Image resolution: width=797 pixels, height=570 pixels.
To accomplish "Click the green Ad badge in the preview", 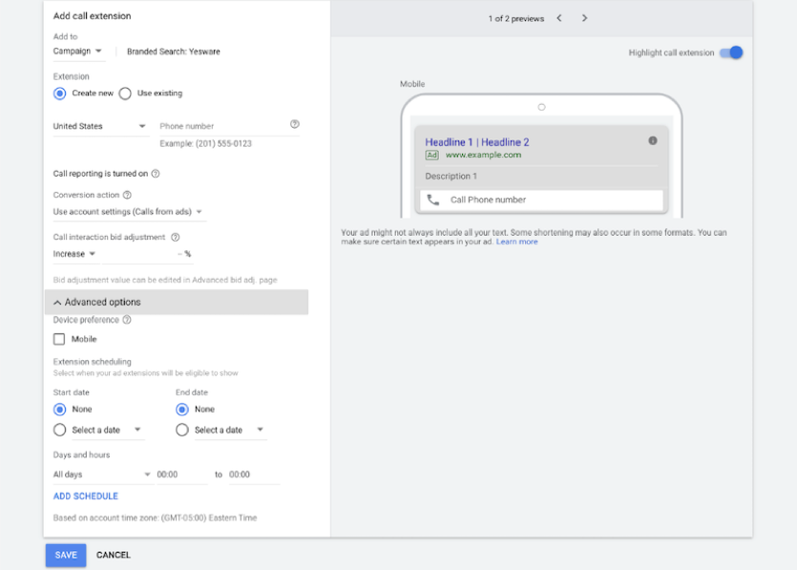I will (431, 155).
